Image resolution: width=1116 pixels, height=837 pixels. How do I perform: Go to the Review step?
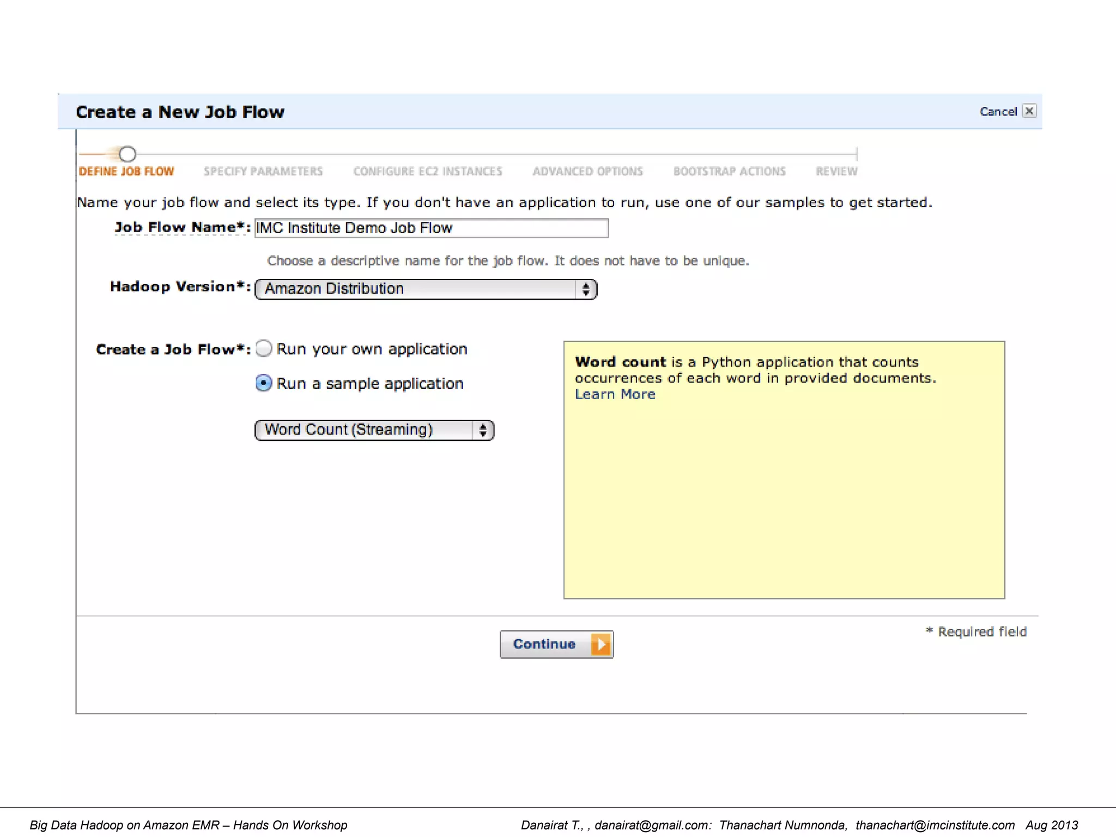[x=836, y=172]
